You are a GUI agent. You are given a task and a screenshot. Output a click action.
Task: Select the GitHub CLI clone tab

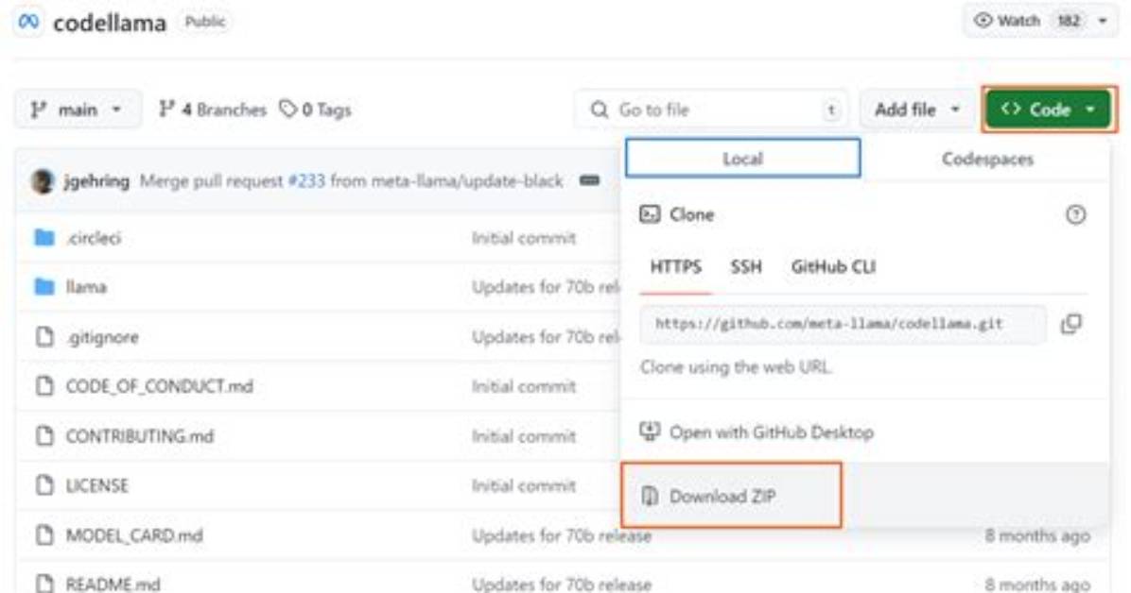pyautogui.click(x=833, y=267)
